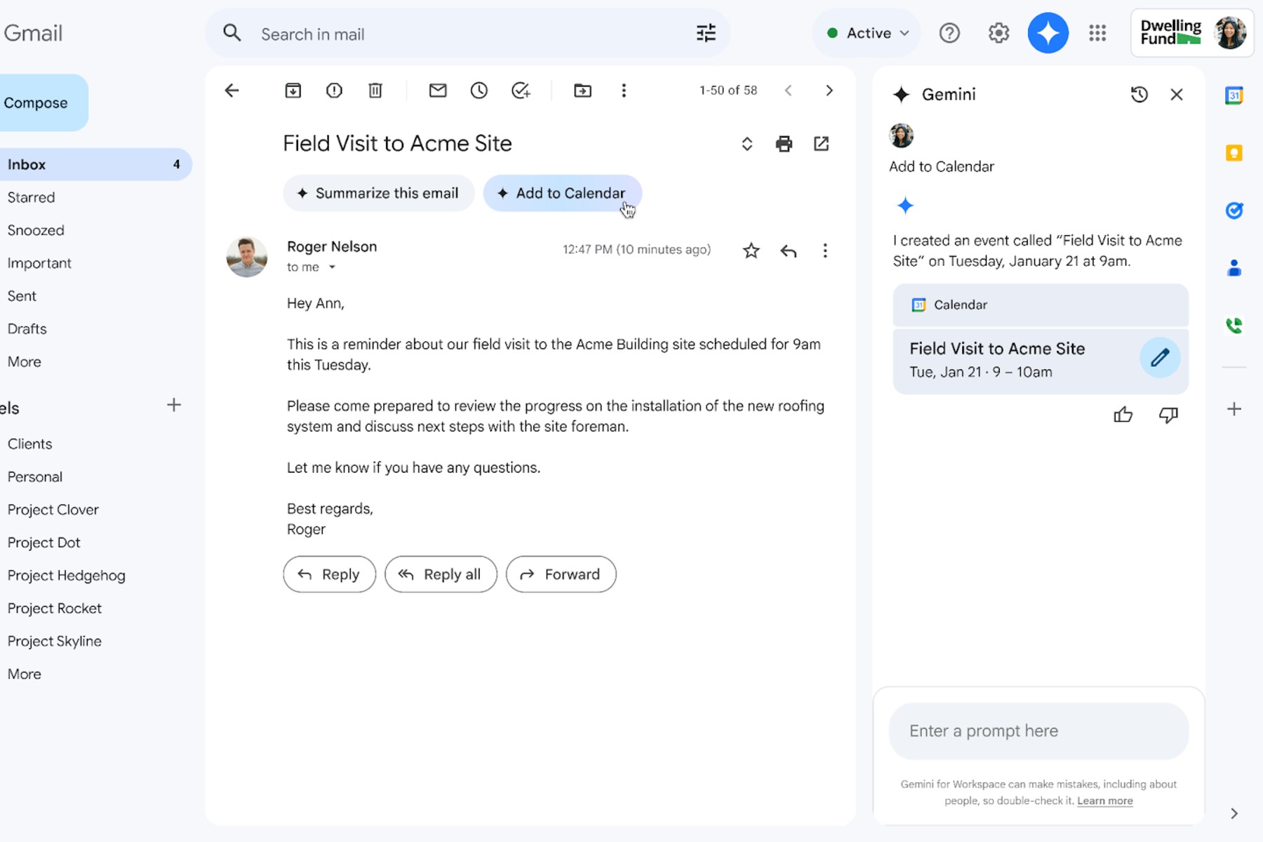Click the Learn more link
1263x842 pixels.
point(1104,801)
